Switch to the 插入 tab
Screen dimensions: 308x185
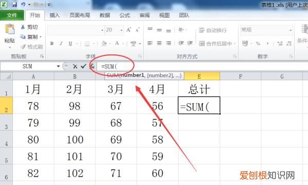(x=54, y=15)
